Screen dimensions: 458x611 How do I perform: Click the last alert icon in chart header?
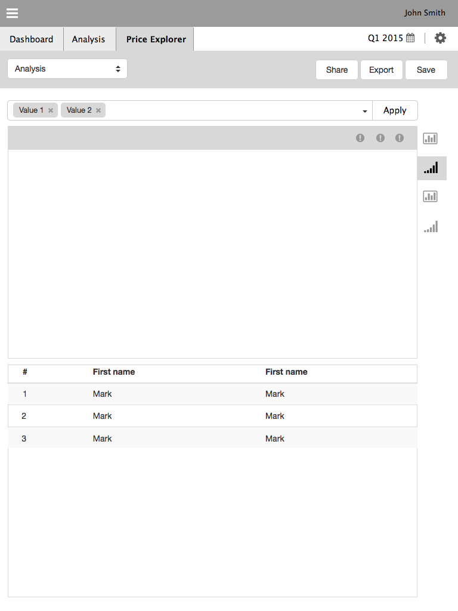pyautogui.click(x=400, y=138)
